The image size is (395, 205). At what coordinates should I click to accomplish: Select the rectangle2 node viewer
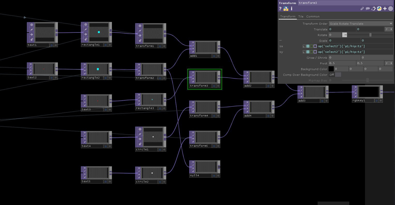[x=98, y=69]
